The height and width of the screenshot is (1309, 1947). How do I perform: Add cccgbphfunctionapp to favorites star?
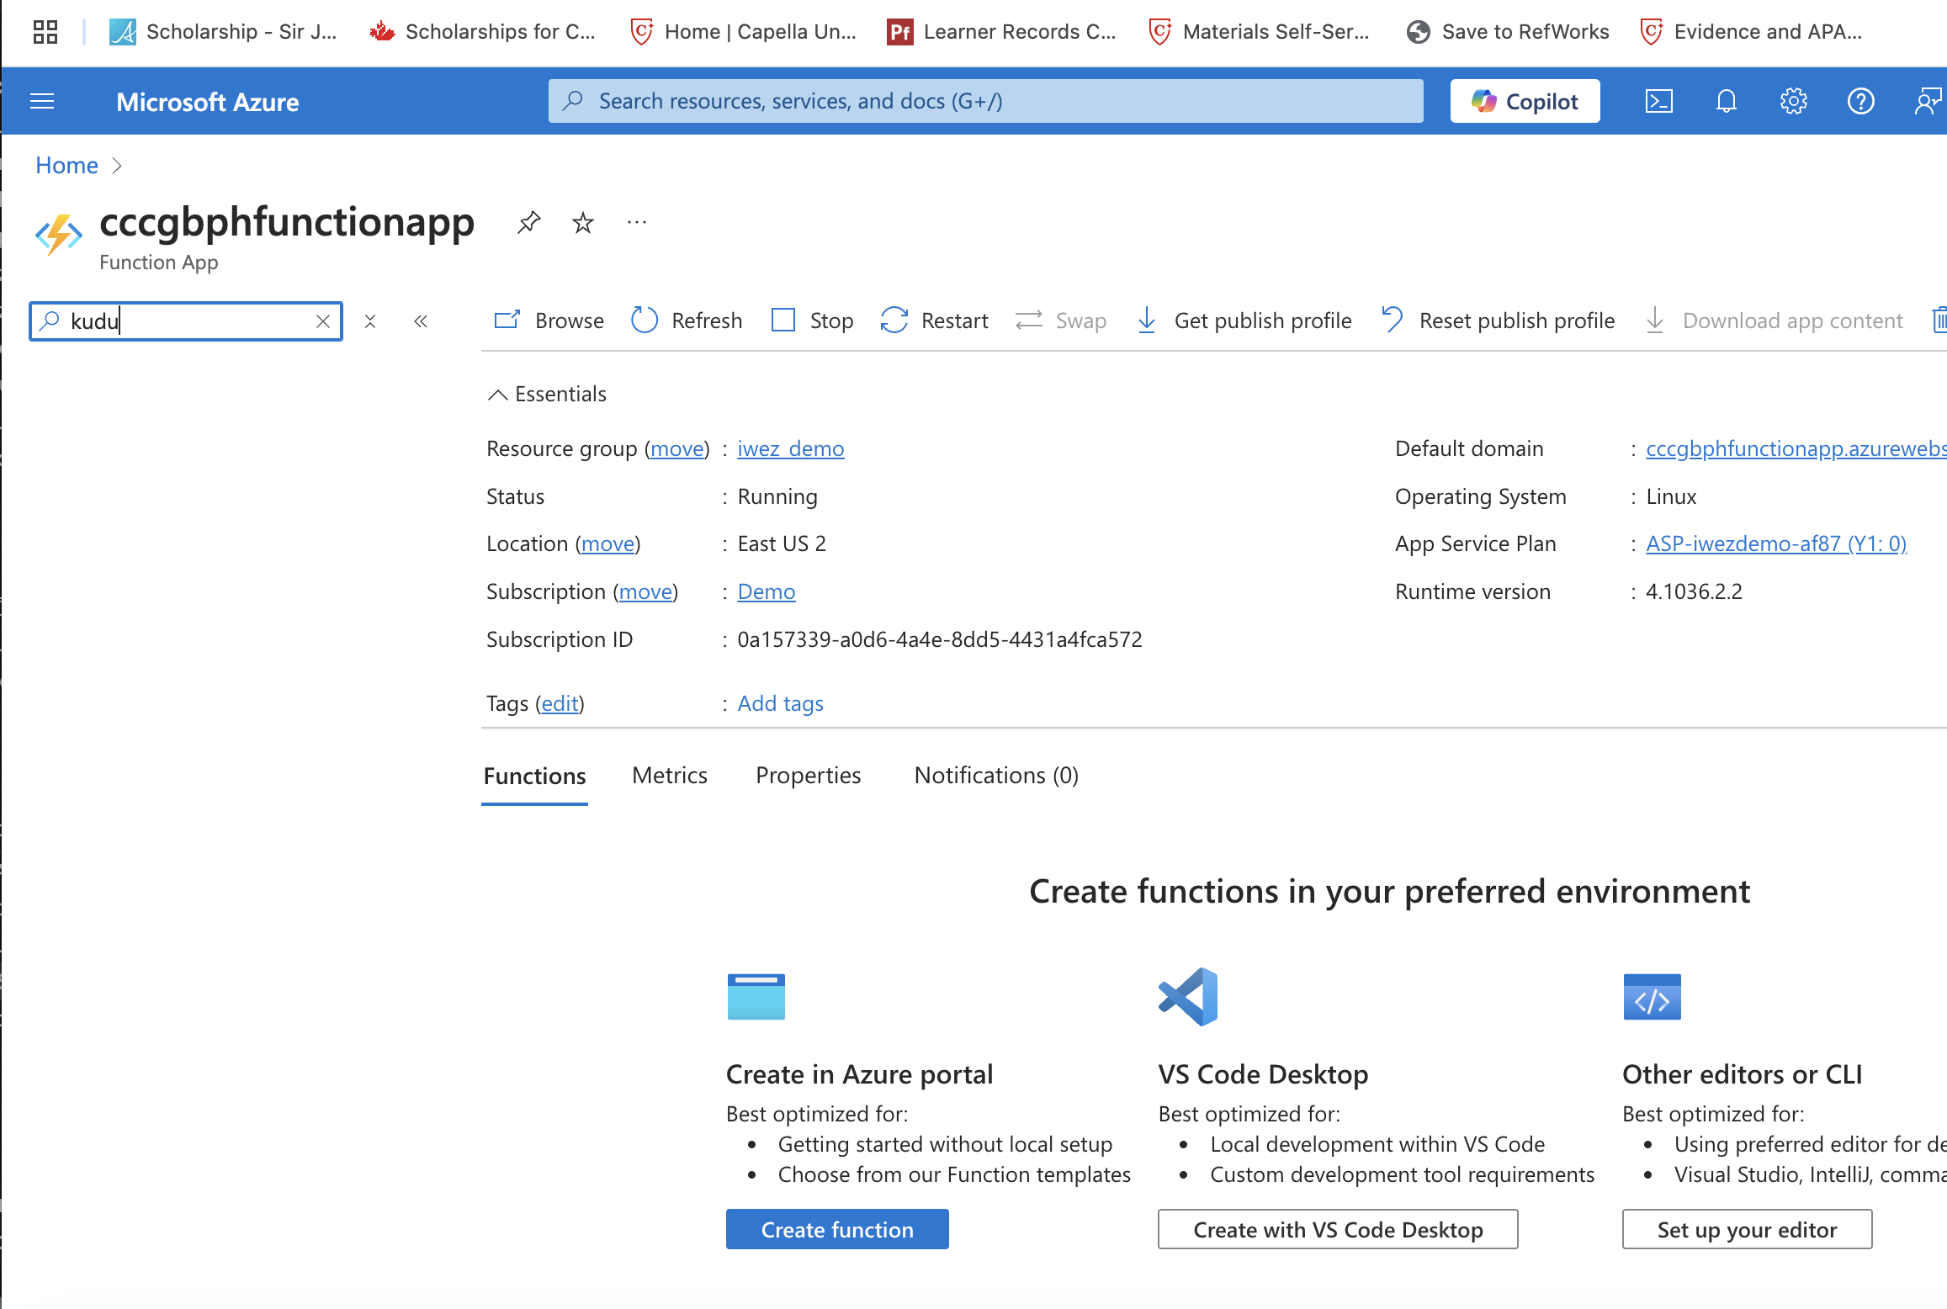coord(582,223)
